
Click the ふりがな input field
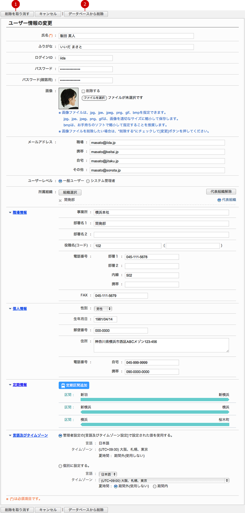(x=126, y=47)
